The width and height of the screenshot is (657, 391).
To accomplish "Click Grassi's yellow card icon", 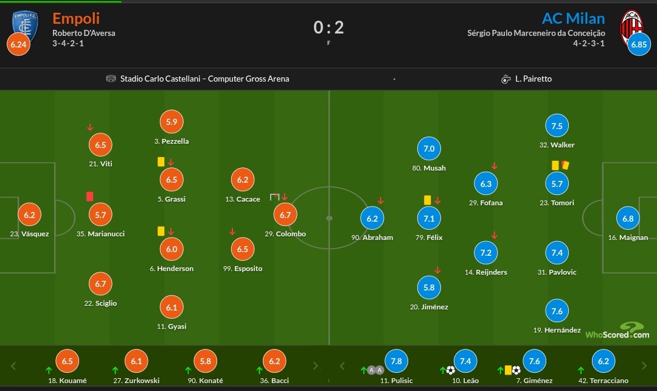I will click(x=161, y=161).
